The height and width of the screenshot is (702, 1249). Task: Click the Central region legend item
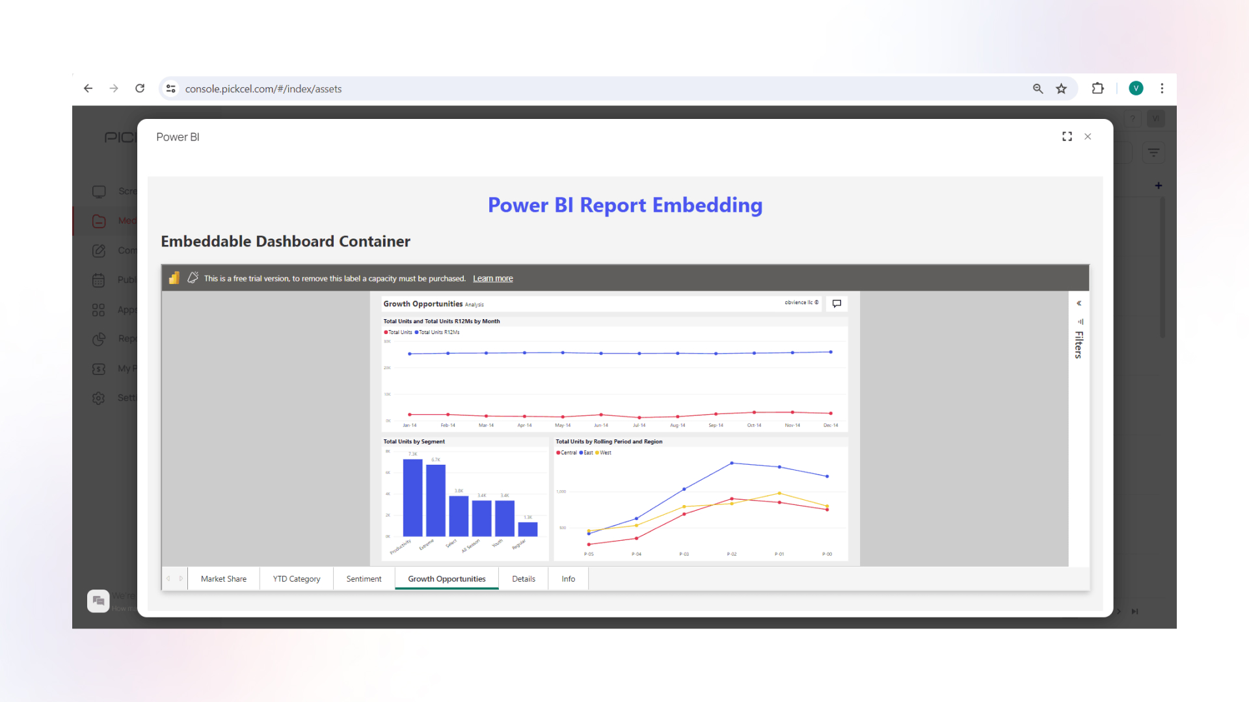(x=567, y=452)
